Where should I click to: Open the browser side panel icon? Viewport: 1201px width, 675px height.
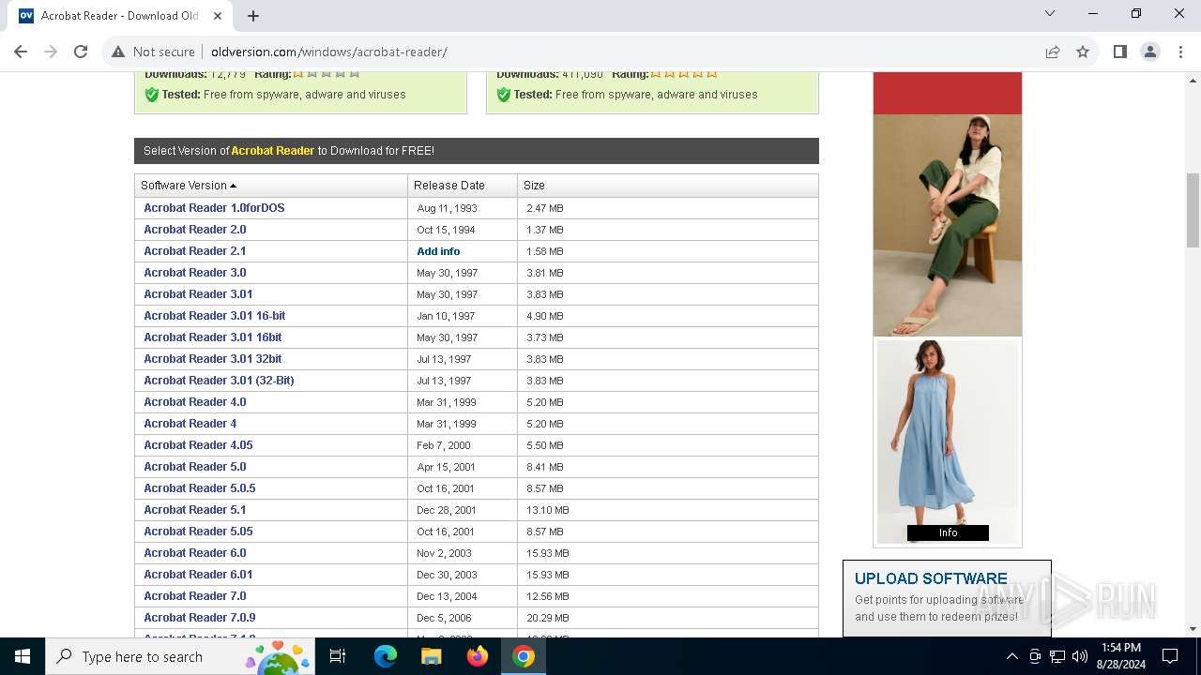[x=1119, y=52]
